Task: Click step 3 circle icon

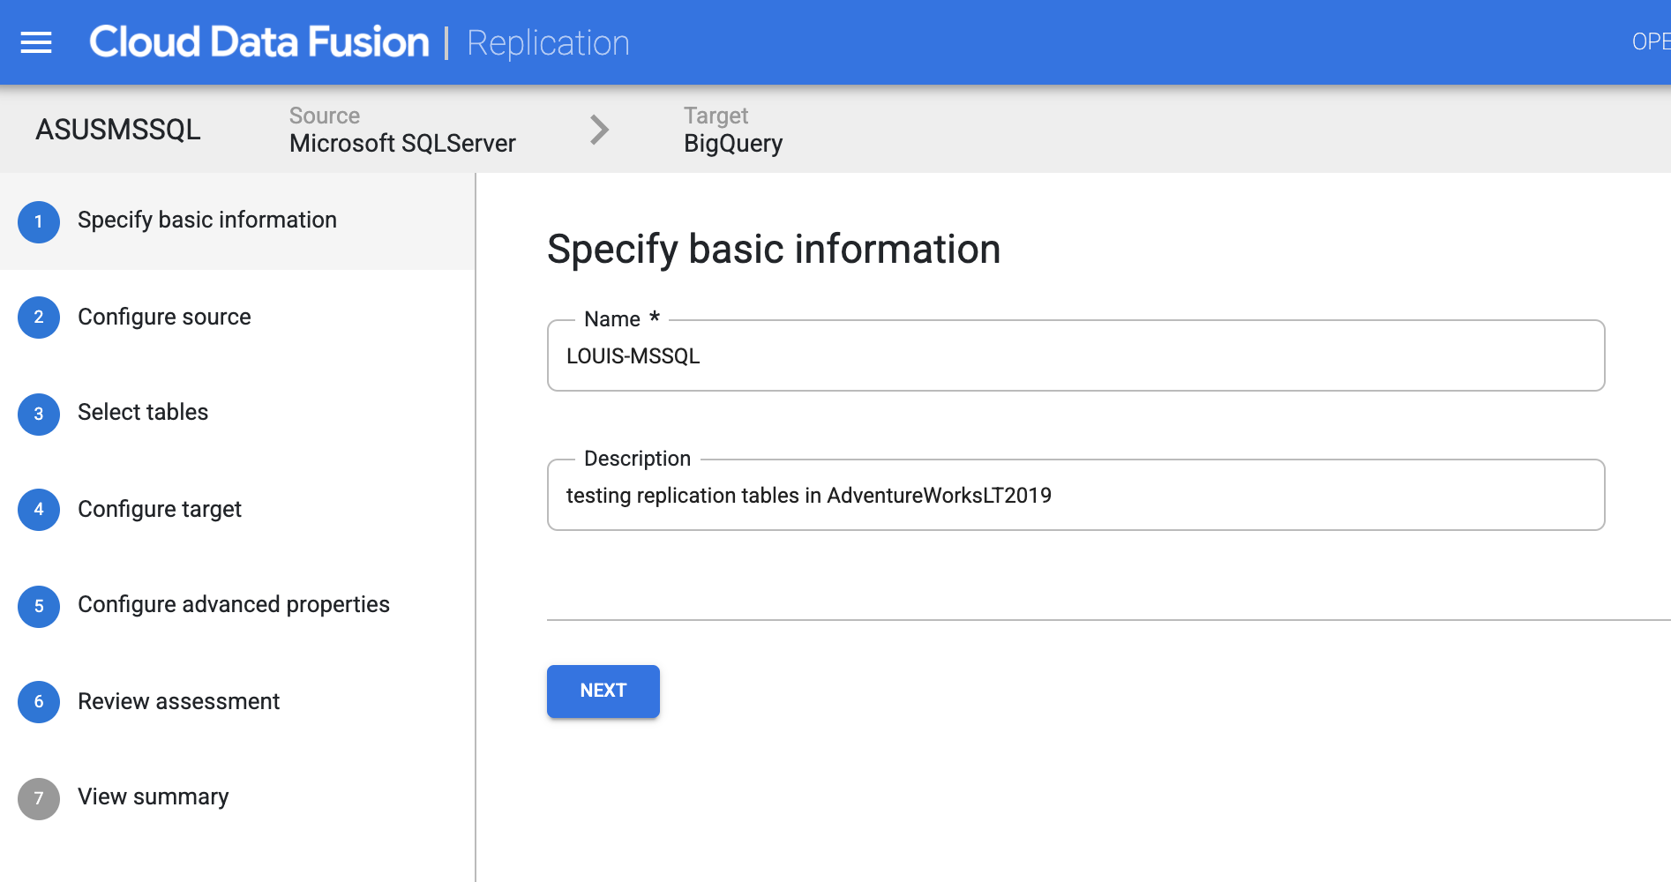Action: (39, 414)
